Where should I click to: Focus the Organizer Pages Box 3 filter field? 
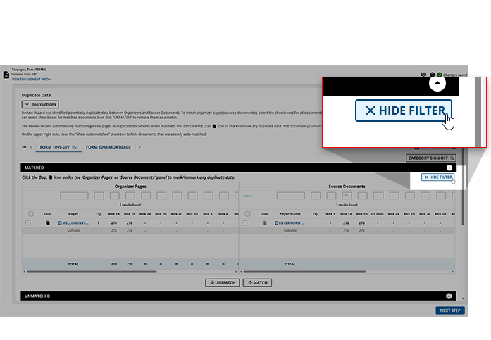coord(209,196)
